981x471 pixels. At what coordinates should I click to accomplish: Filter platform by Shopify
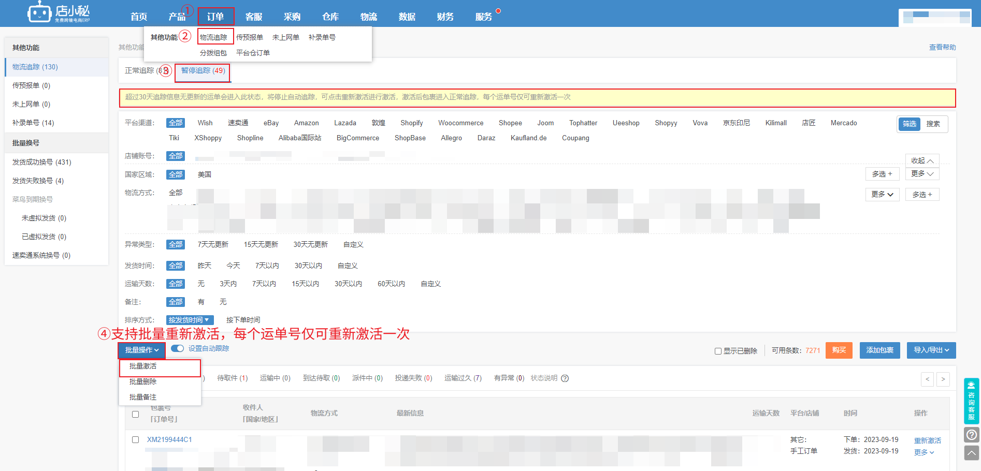coord(412,123)
